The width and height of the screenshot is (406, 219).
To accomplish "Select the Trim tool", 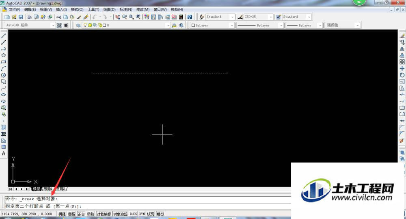I will pos(402,95).
